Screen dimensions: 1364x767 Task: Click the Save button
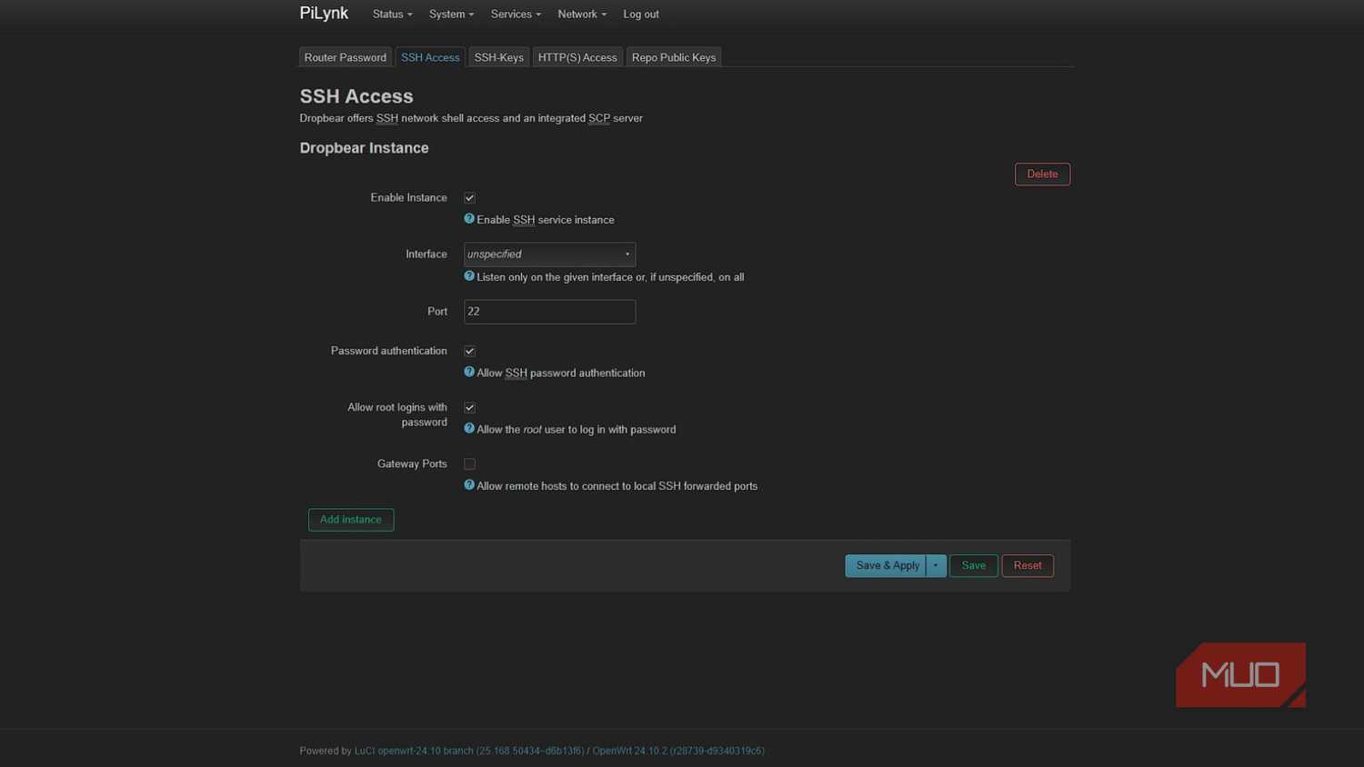tap(974, 565)
